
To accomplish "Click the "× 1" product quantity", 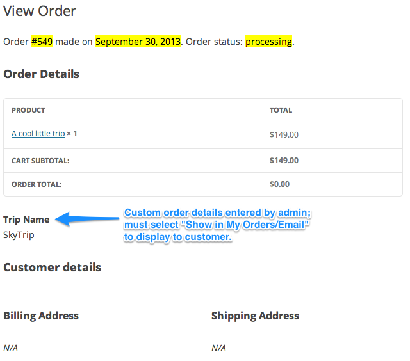I will click(x=72, y=134).
